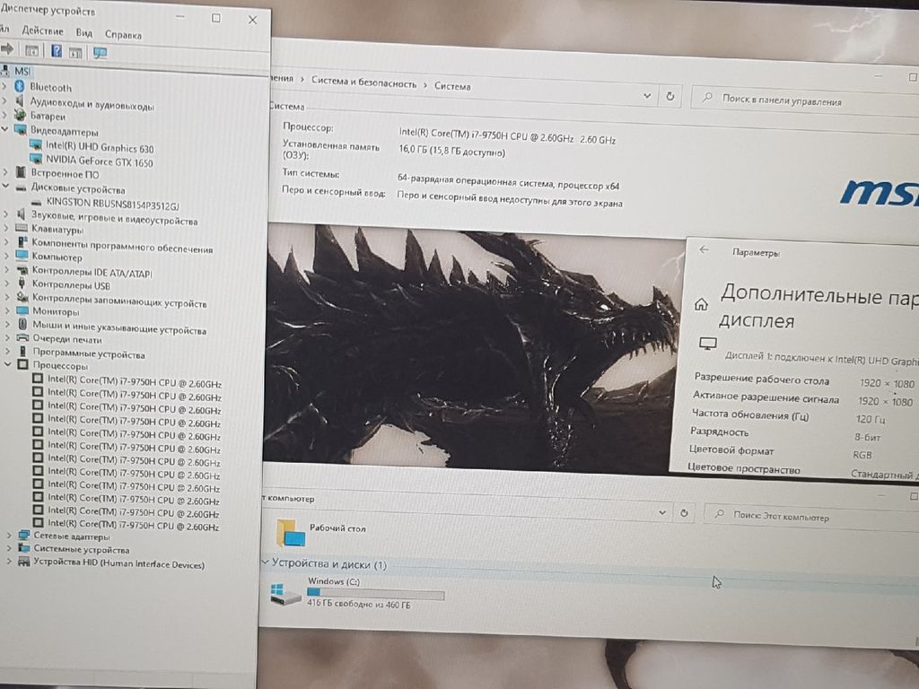Expand the Bluetooth category
This screenshot has width=919, height=689.
pyautogui.click(x=4, y=86)
